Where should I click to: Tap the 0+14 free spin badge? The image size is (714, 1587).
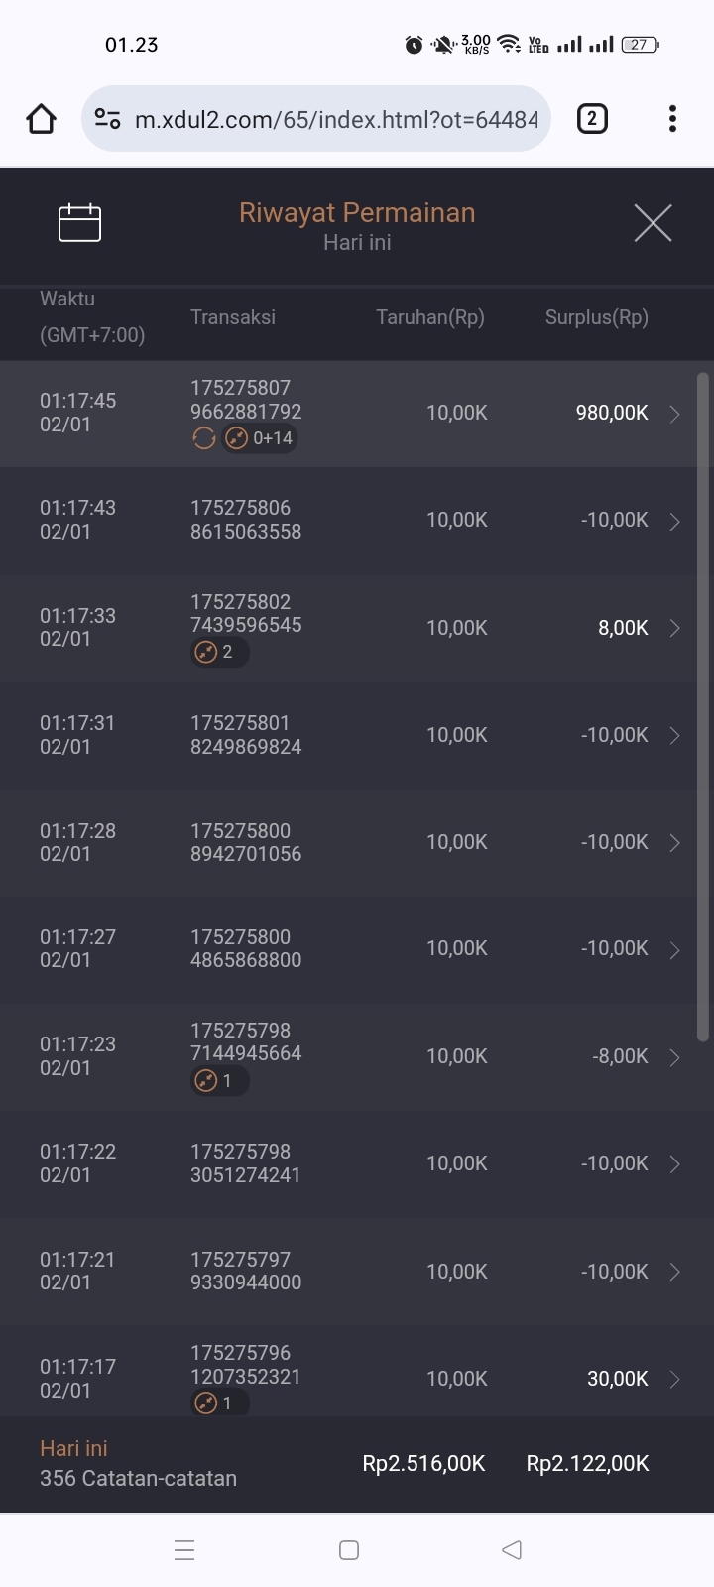(260, 438)
